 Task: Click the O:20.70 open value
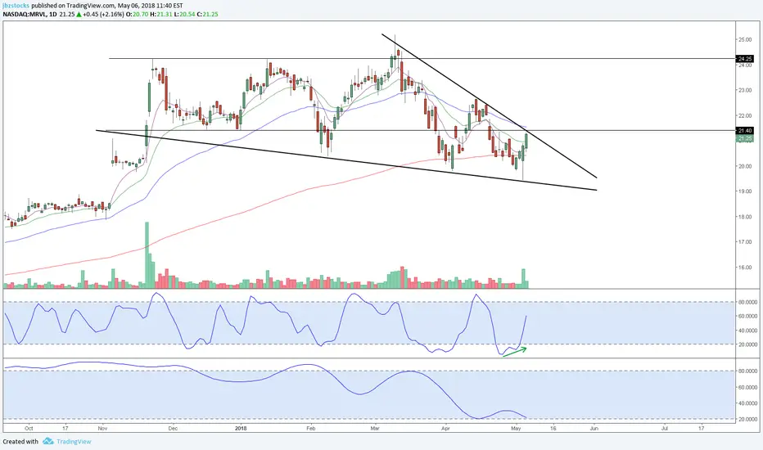(138, 14)
